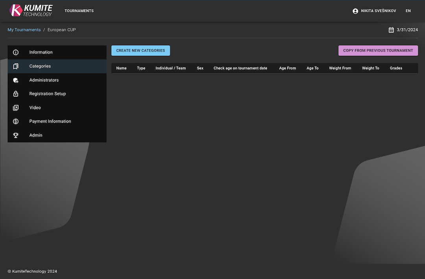Switch to the Registration Setup section

pyautogui.click(x=47, y=94)
